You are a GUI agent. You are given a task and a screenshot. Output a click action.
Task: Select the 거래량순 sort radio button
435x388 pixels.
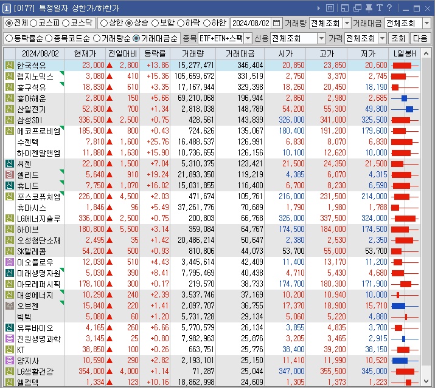click(x=97, y=38)
